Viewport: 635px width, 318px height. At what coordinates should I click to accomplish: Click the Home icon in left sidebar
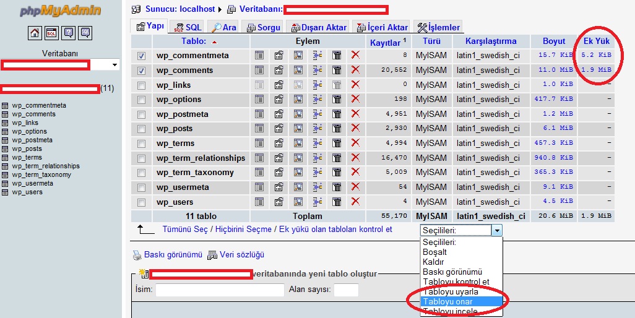click(35, 33)
